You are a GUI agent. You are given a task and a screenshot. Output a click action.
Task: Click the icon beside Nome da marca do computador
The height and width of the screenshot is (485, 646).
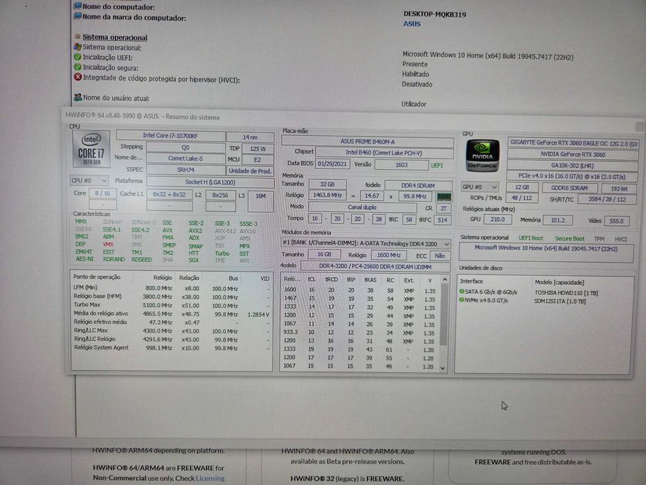pyautogui.click(x=78, y=17)
